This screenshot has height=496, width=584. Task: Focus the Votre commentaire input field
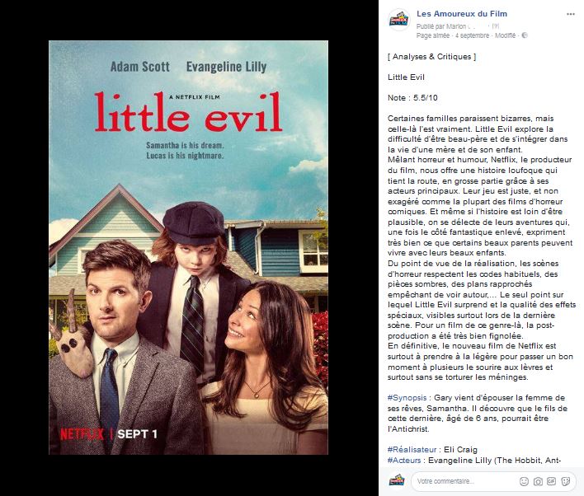(464, 481)
